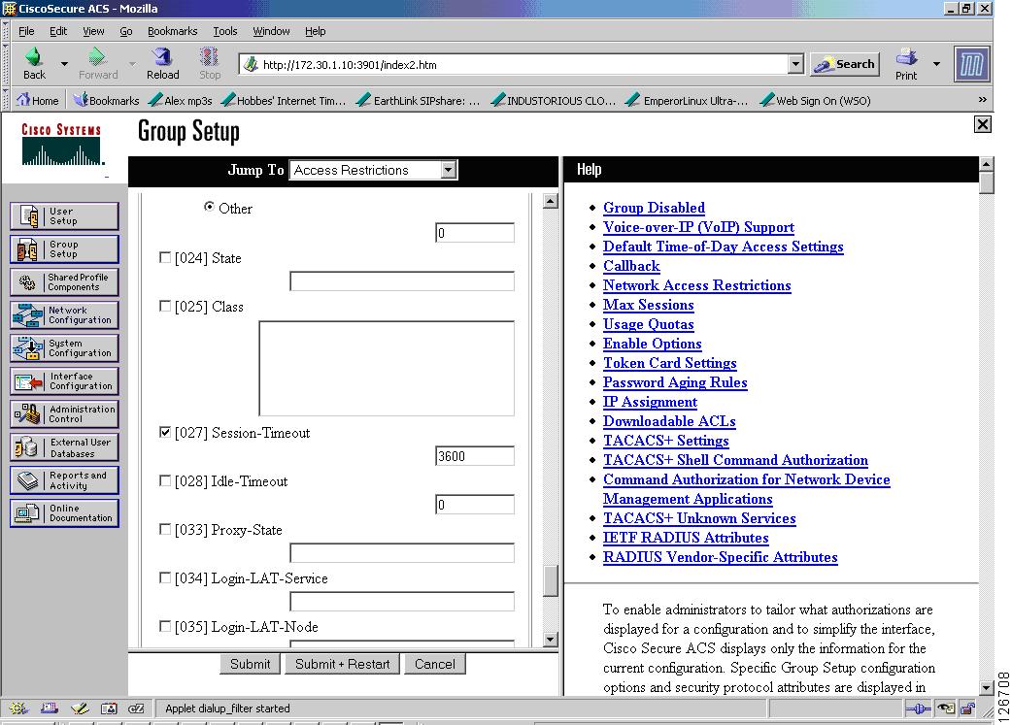Enable the [033] Proxy-State checkbox
This screenshot has height=725, width=1012.
pos(165,529)
